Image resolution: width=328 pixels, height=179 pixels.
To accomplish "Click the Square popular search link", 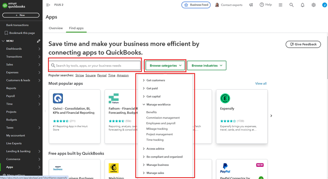I will point(90,75).
